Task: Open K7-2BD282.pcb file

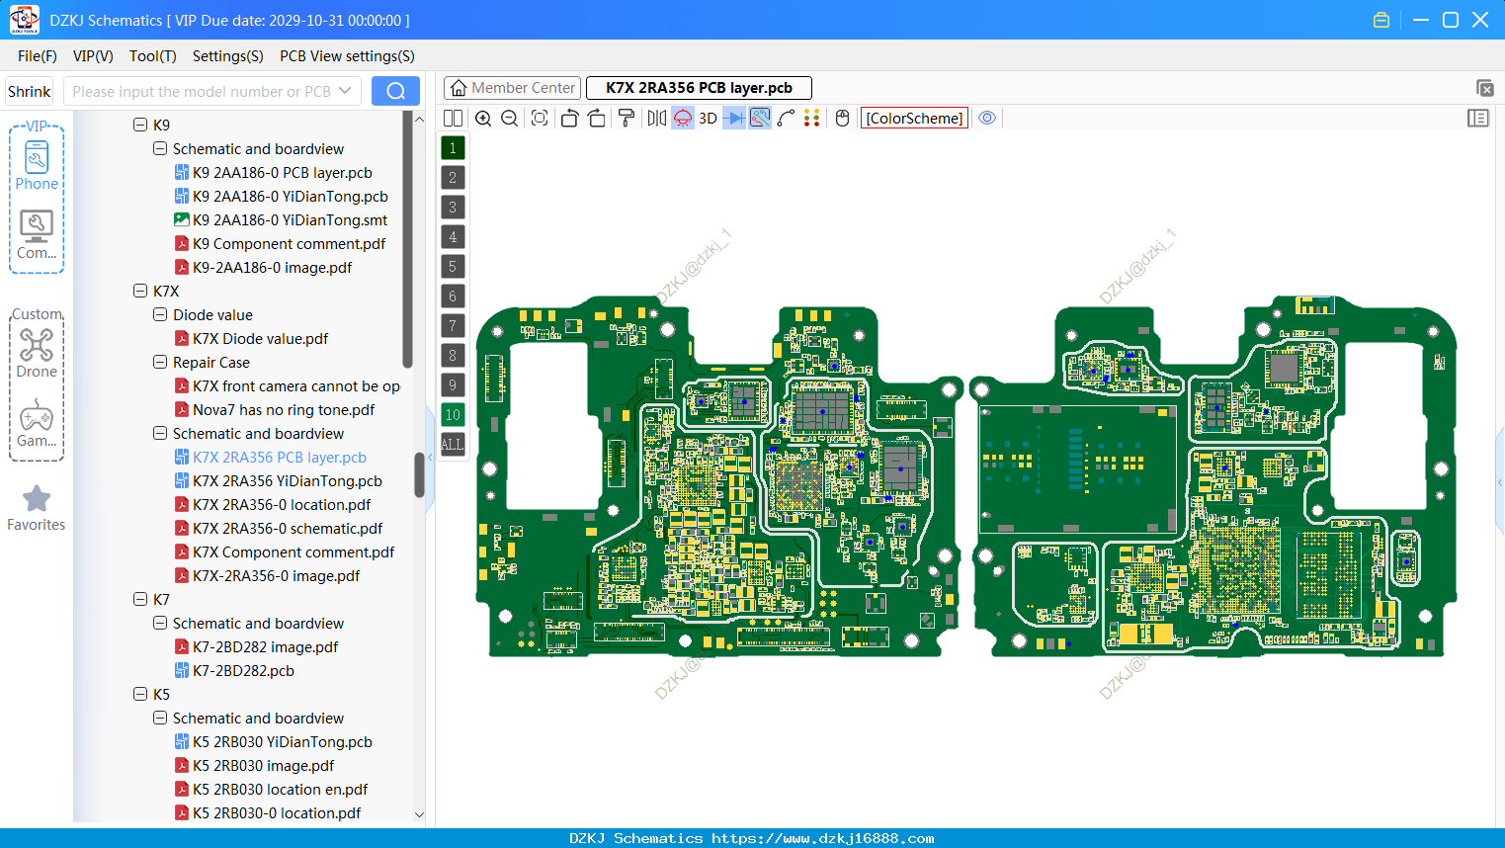Action: 234,671
